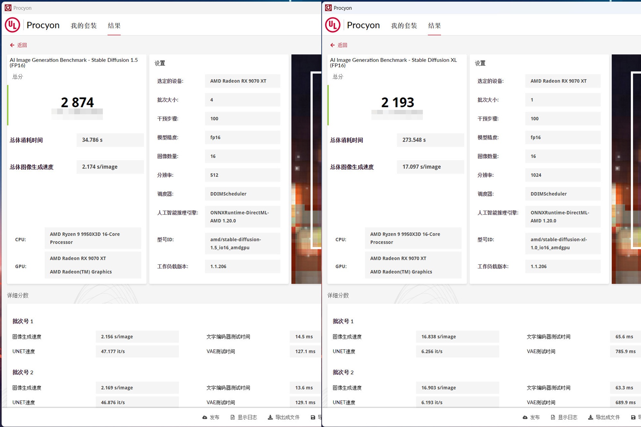Click the 返回 link in the left window

click(x=22, y=45)
